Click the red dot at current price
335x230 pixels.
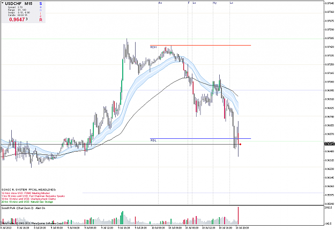[x=240, y=144]
